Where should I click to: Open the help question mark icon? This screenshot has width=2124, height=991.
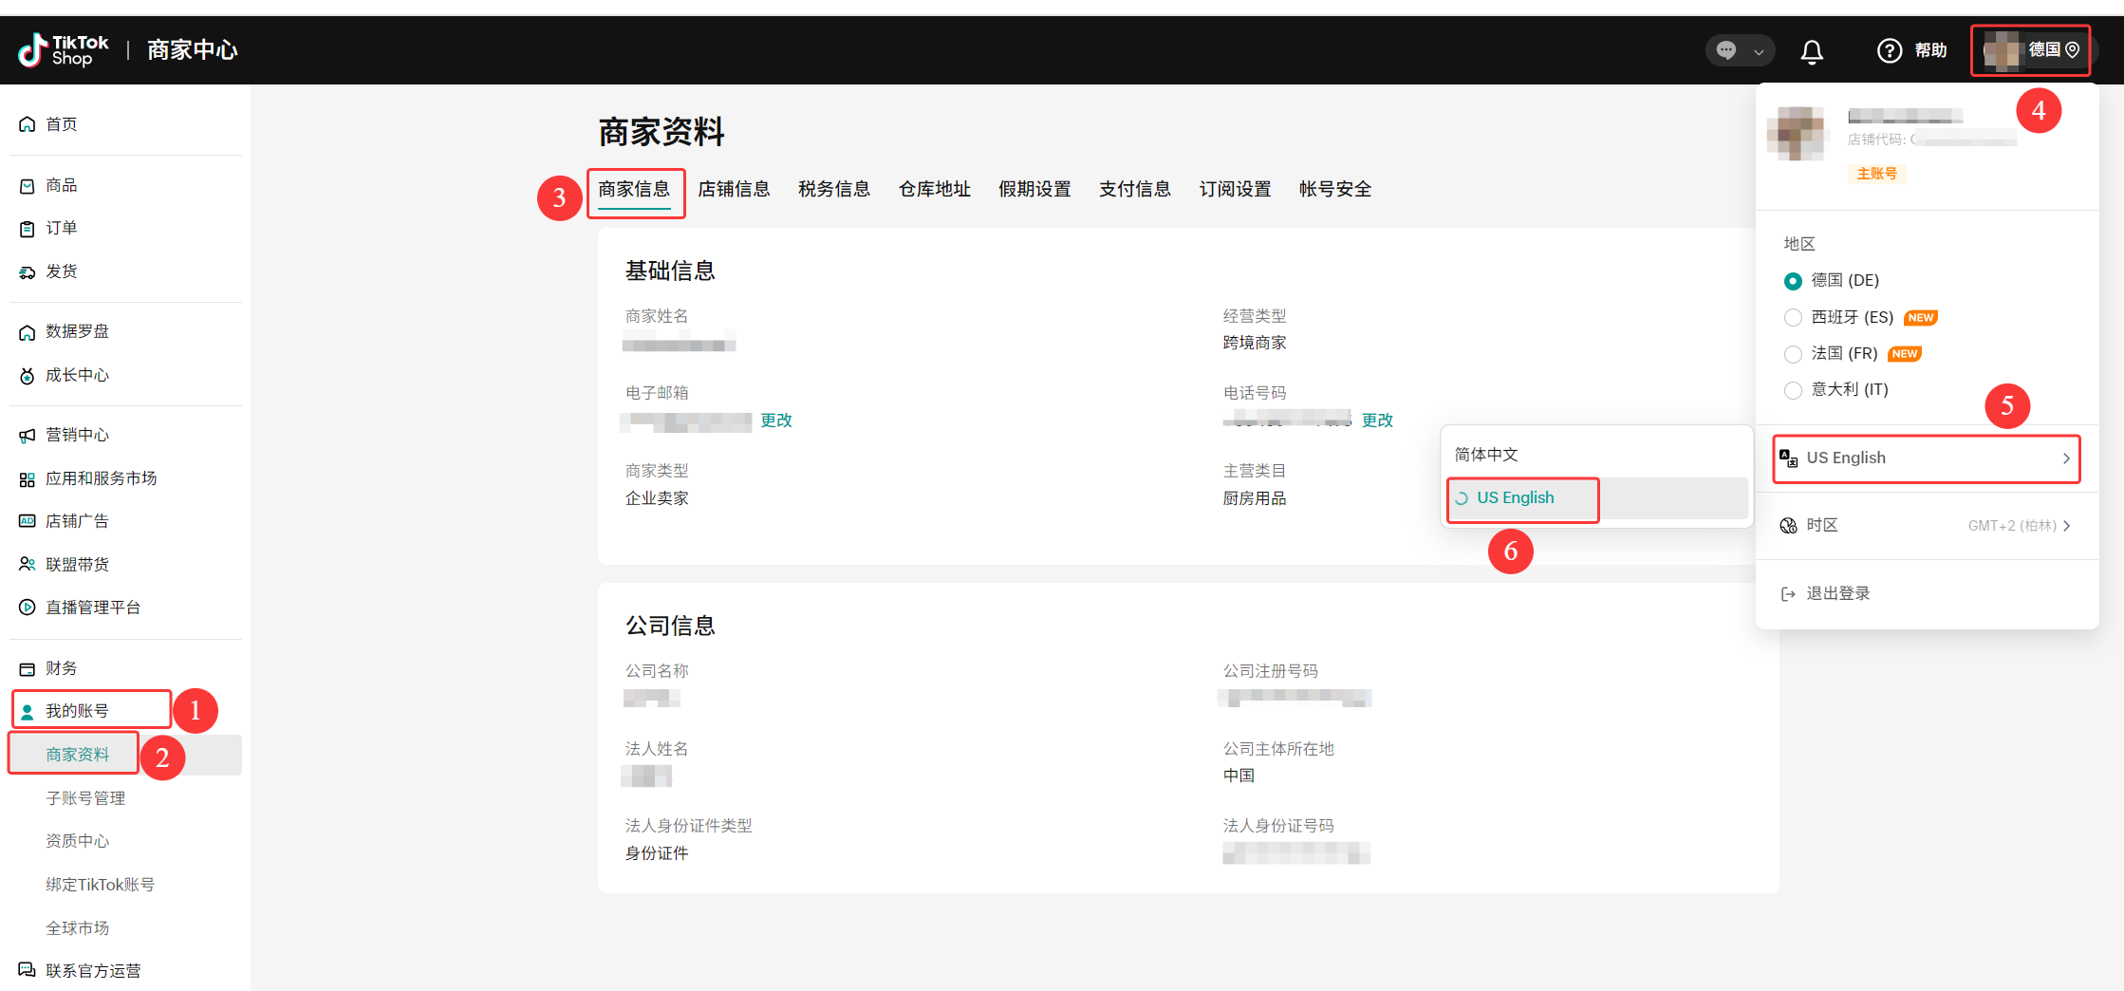click(1889, 51)
